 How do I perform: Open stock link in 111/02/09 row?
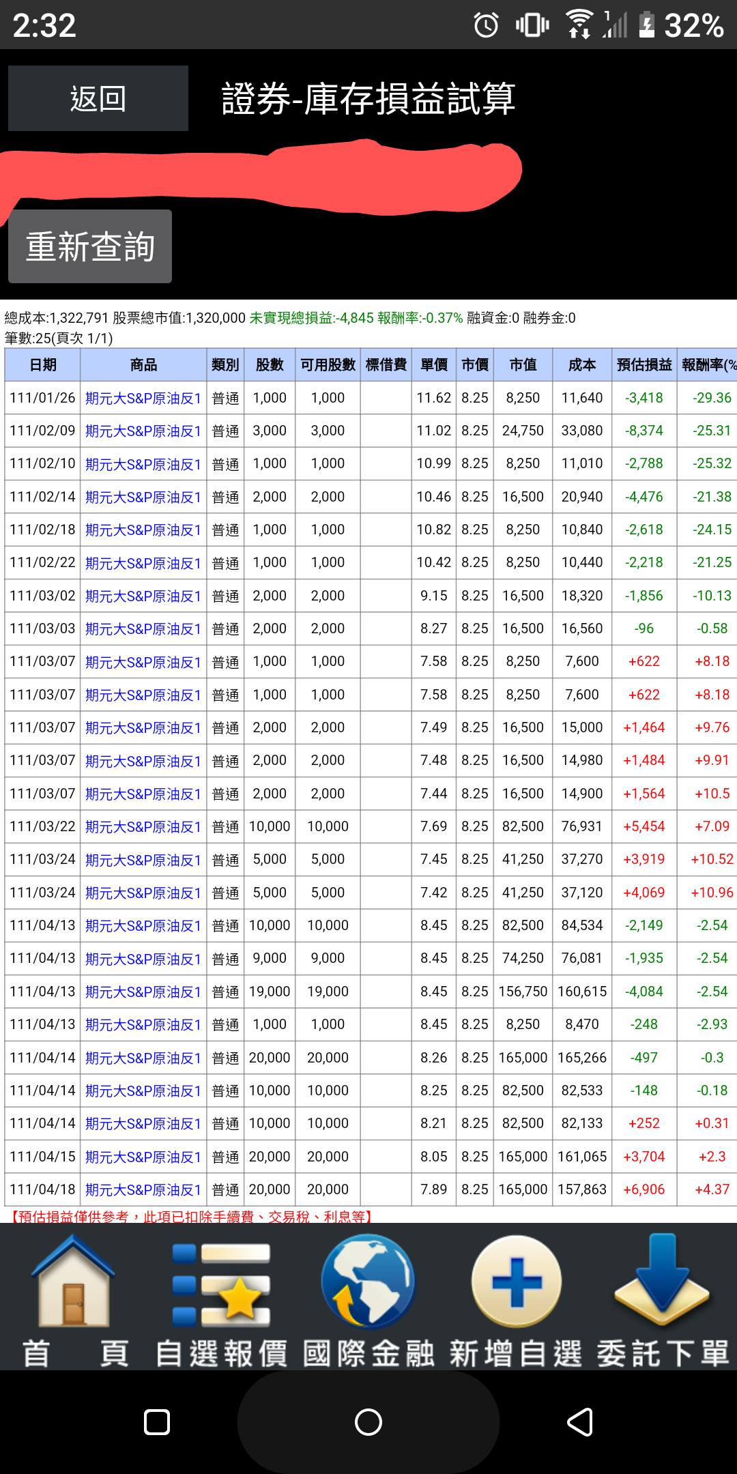(x=143, y=431)
